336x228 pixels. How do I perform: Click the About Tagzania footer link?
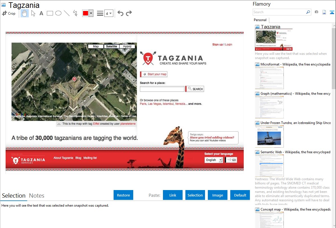tap(63, 158)
